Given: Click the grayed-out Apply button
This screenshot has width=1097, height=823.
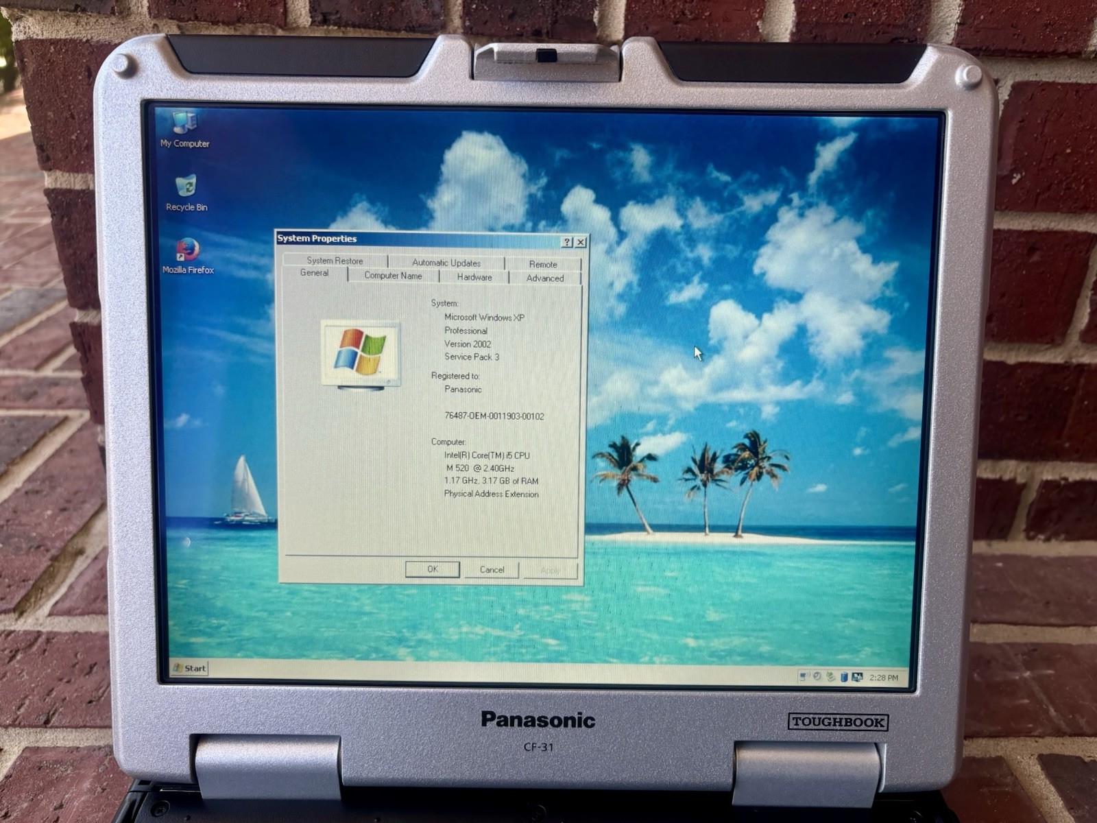Looking at the screenshot, I should click(550, 571).
